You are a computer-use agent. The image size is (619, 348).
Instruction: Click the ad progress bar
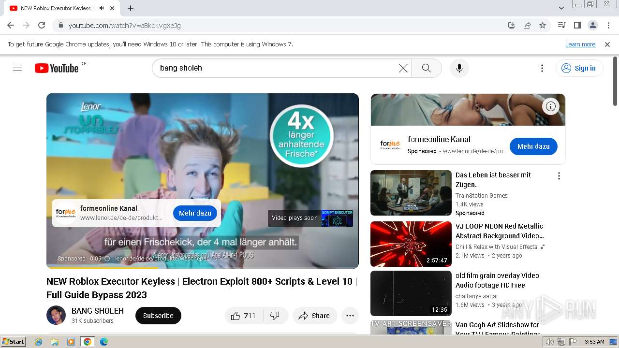203,267
